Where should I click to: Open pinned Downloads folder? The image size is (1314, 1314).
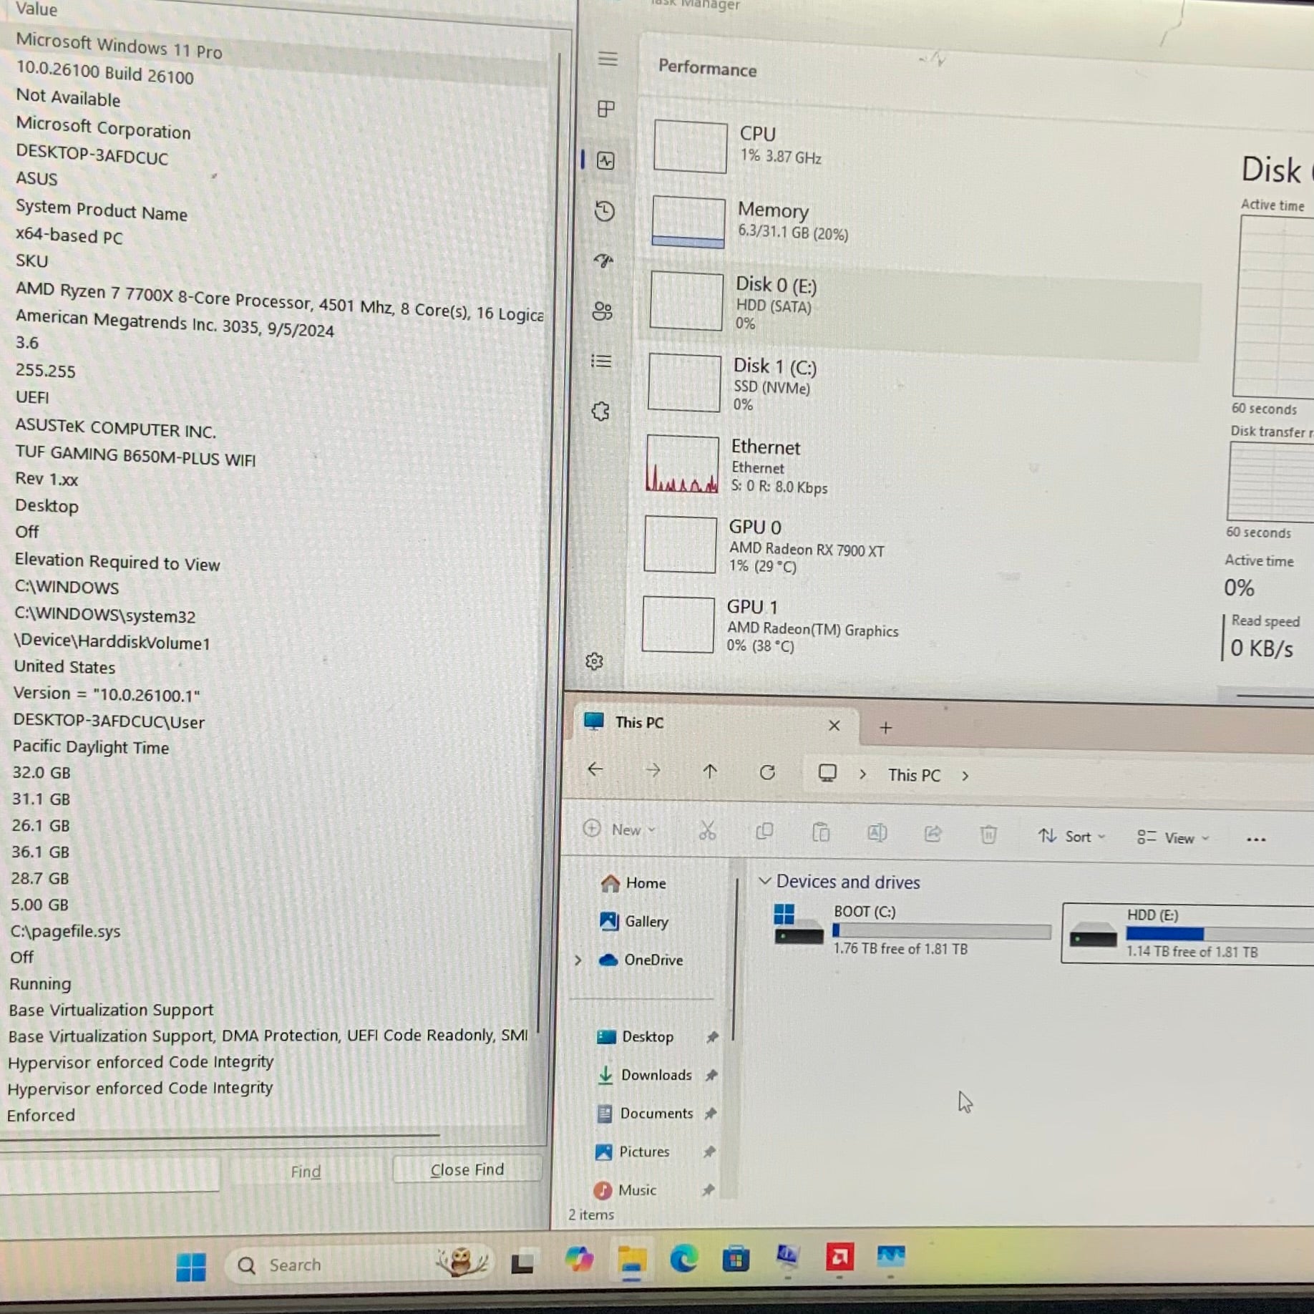[x=643, y=1075]
